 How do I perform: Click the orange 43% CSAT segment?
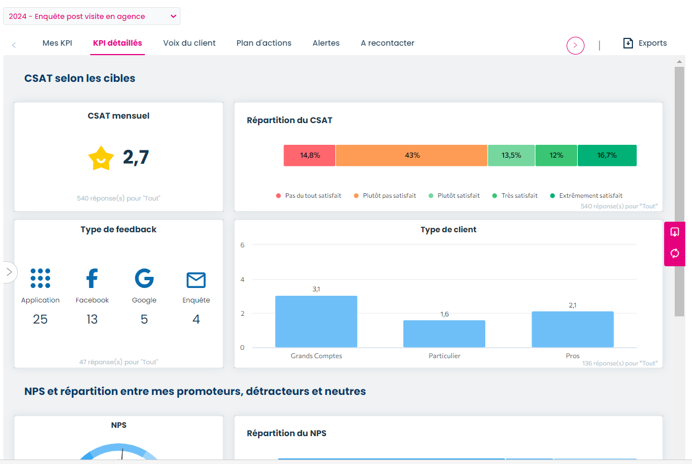pyautogui.click(x=411, y=155)
